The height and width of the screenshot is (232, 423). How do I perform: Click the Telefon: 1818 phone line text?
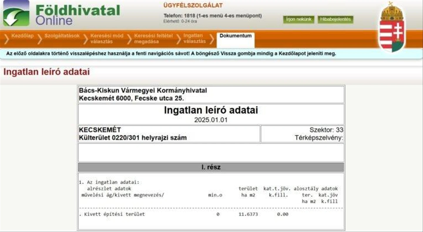pyautogui.click(x=212, y=16)
